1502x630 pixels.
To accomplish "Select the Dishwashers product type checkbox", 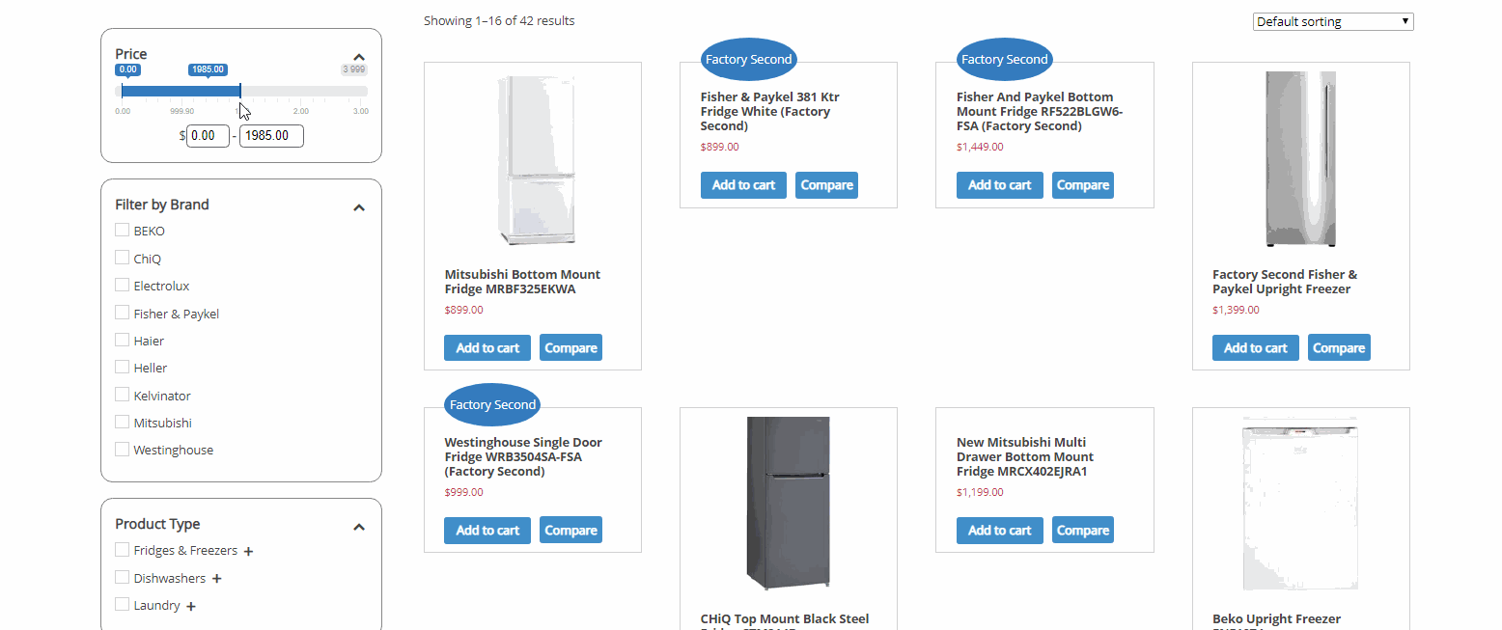I will pyautogui.click(x=122, y=577).
